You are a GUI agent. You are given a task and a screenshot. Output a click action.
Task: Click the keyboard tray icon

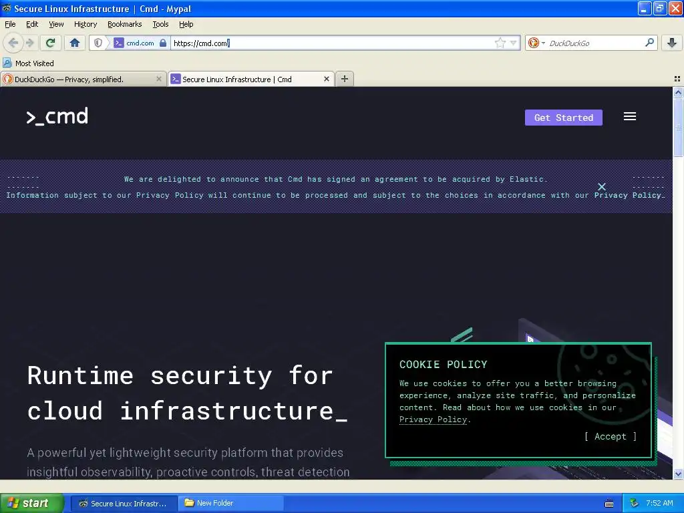click(x=609, y=504)
